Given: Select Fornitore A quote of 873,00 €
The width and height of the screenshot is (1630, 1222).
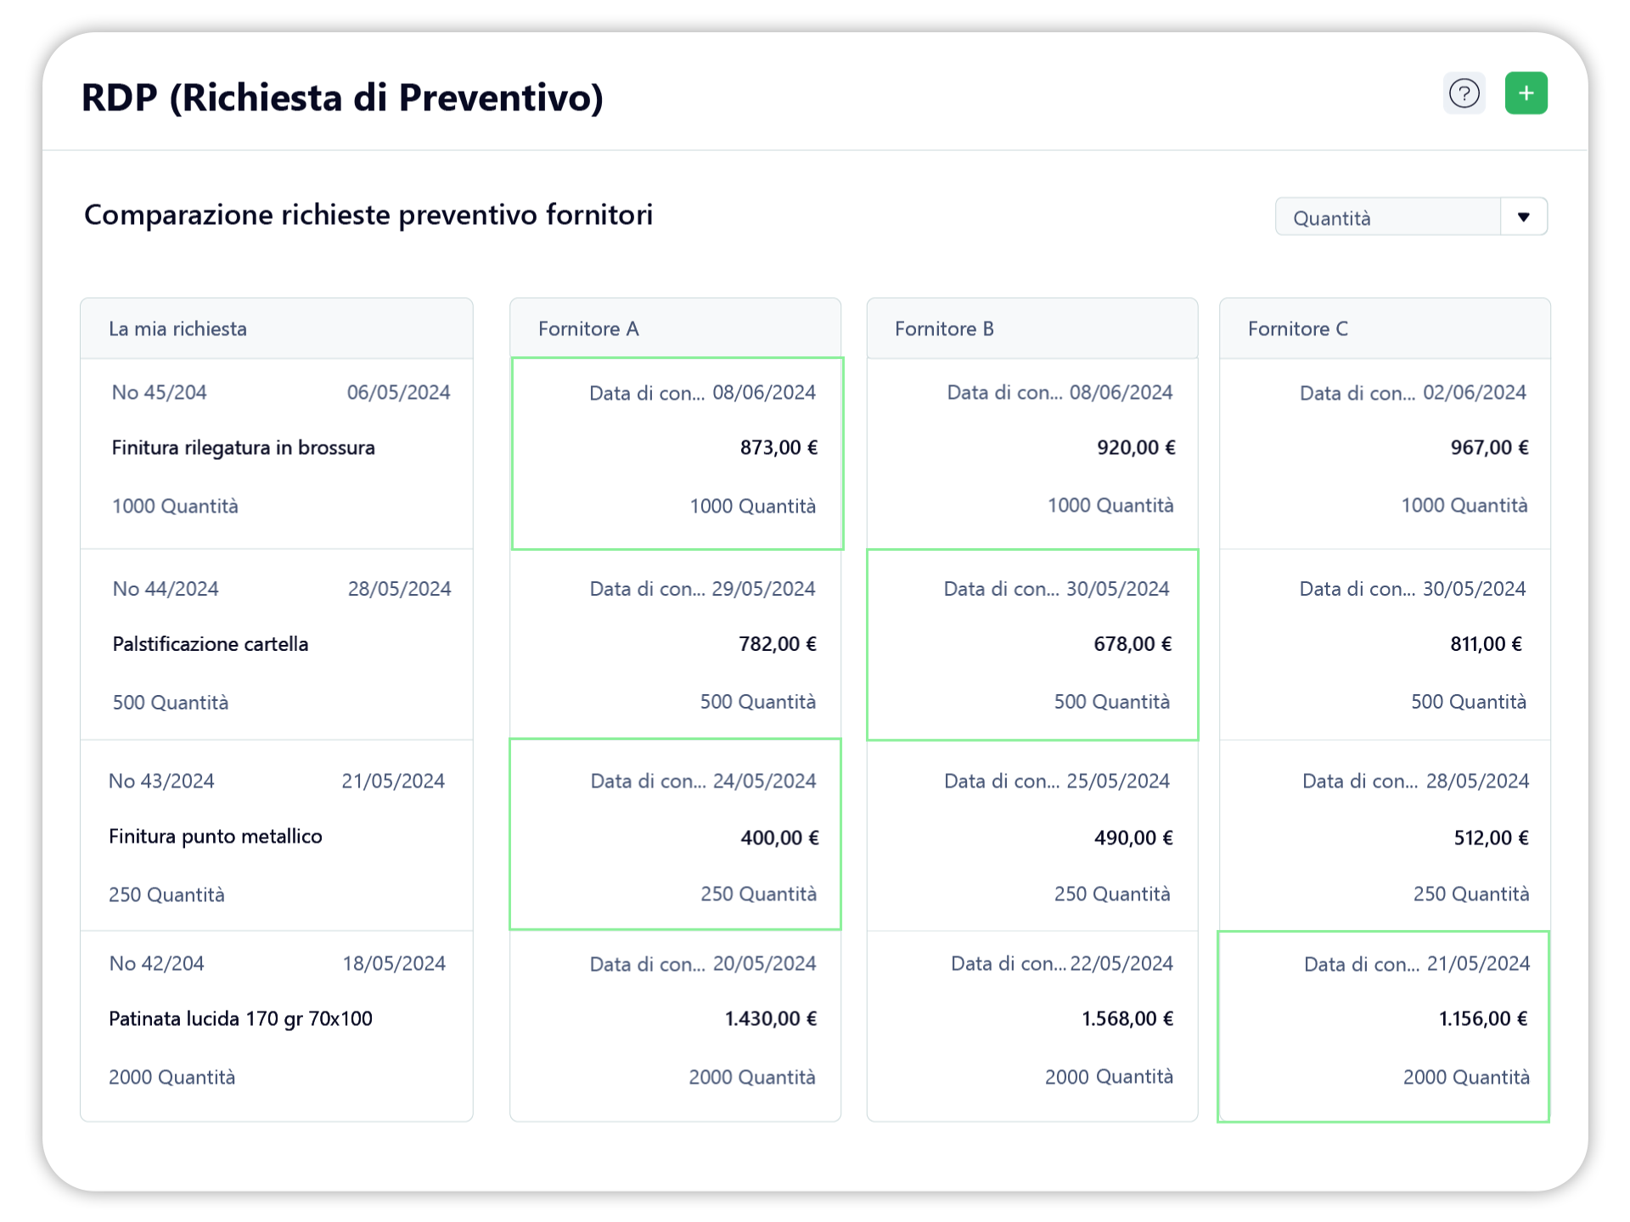Looking at the screenshot, I should (x=677, y=453).
